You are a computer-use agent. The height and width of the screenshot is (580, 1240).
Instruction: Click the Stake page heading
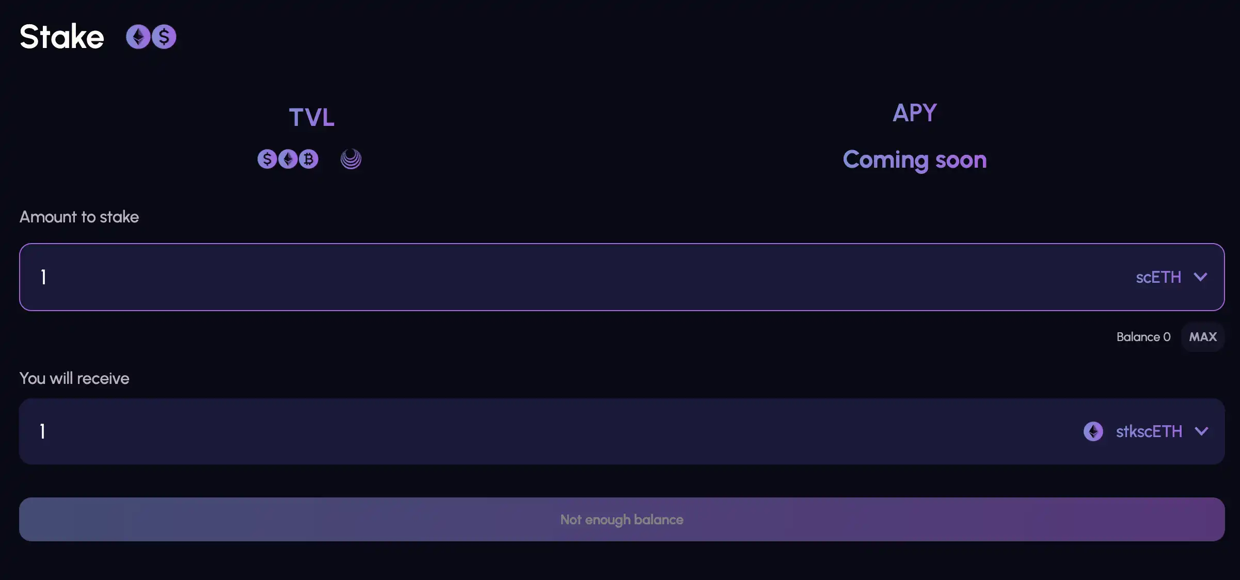[62, 37]
